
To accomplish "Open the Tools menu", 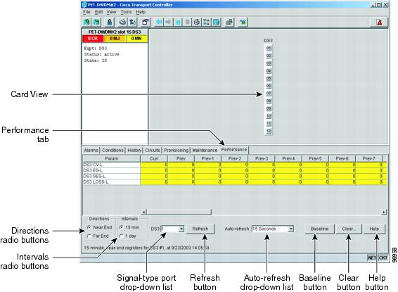I will 126,12.
